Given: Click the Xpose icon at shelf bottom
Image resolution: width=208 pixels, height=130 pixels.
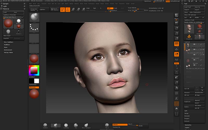Looking at the screenshot, I should point(177,114).
